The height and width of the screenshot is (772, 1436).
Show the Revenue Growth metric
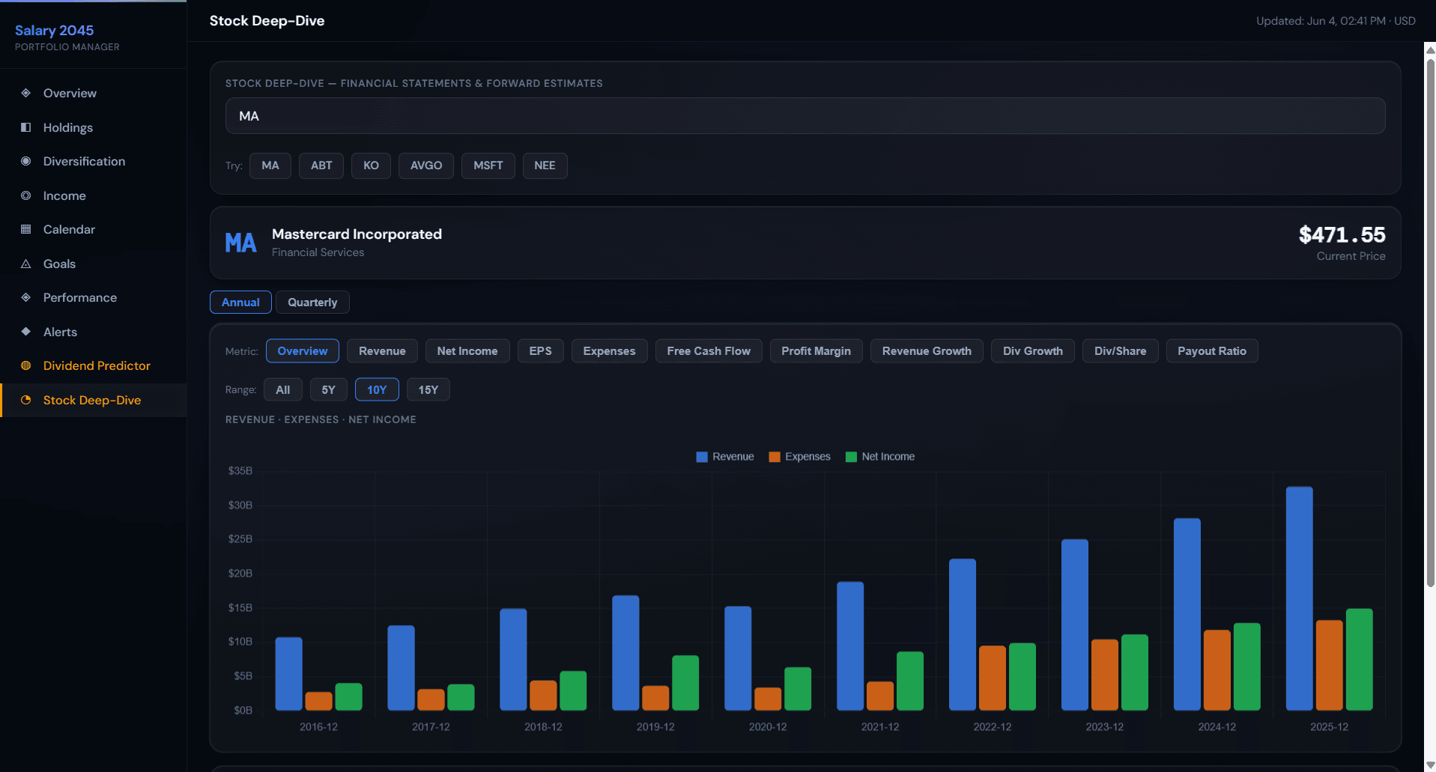point(927,351)
